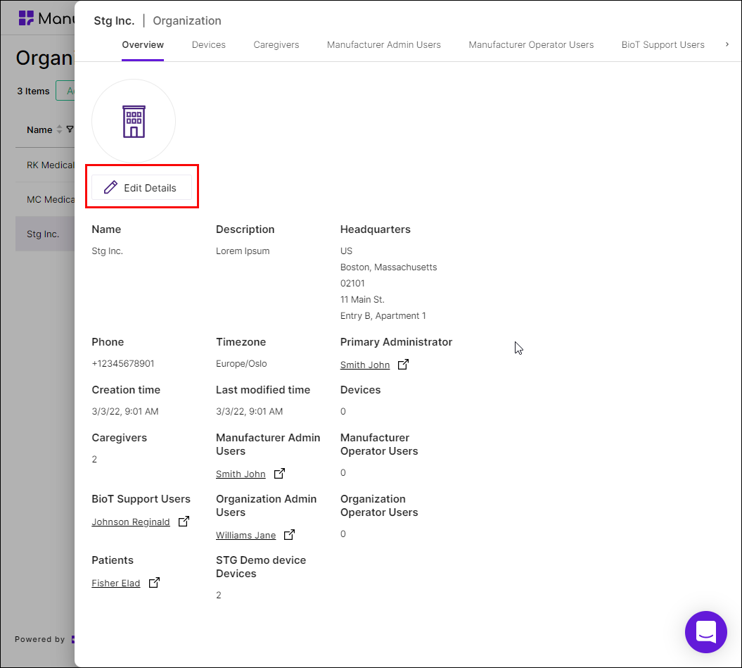742x668 pixels.
Task: Click the Europe/Oslo timezone value
Action: (241, 363)
